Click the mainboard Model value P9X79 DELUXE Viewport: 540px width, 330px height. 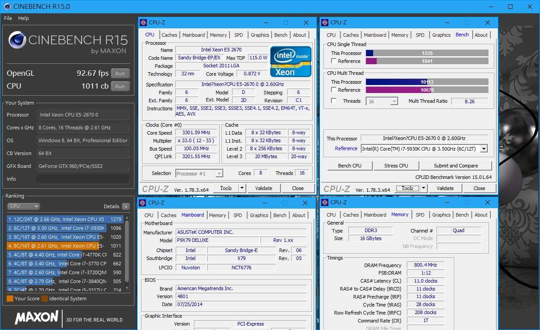coord(217,241)
